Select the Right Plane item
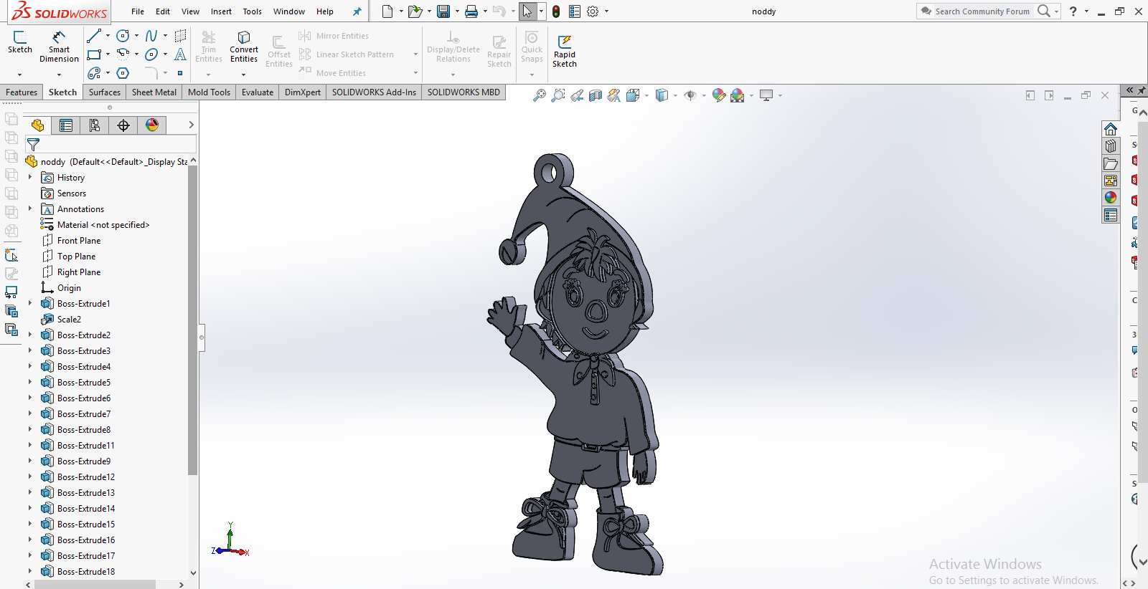Image resolution: width=1148 pixels, height=589 pixels. pos(79,272)
